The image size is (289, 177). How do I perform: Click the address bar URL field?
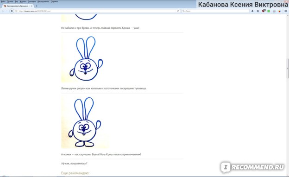point(97,11)
